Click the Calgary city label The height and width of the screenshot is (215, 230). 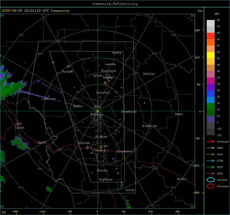click(x=100, y=150)
